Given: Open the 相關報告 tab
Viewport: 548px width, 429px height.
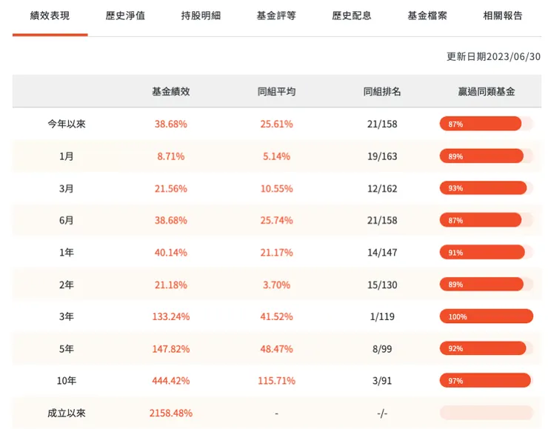Looking at the screenshot, I should pos(502,16).
